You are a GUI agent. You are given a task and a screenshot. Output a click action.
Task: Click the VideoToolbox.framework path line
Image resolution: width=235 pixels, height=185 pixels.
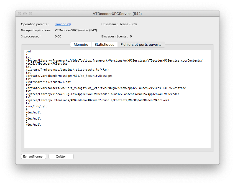(x=114, y=61)
